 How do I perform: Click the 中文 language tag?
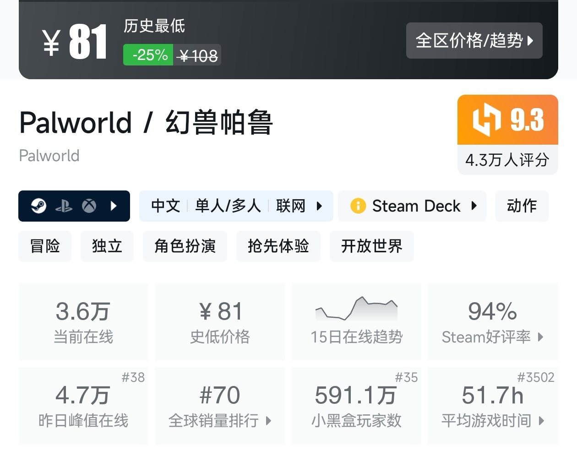165,206
